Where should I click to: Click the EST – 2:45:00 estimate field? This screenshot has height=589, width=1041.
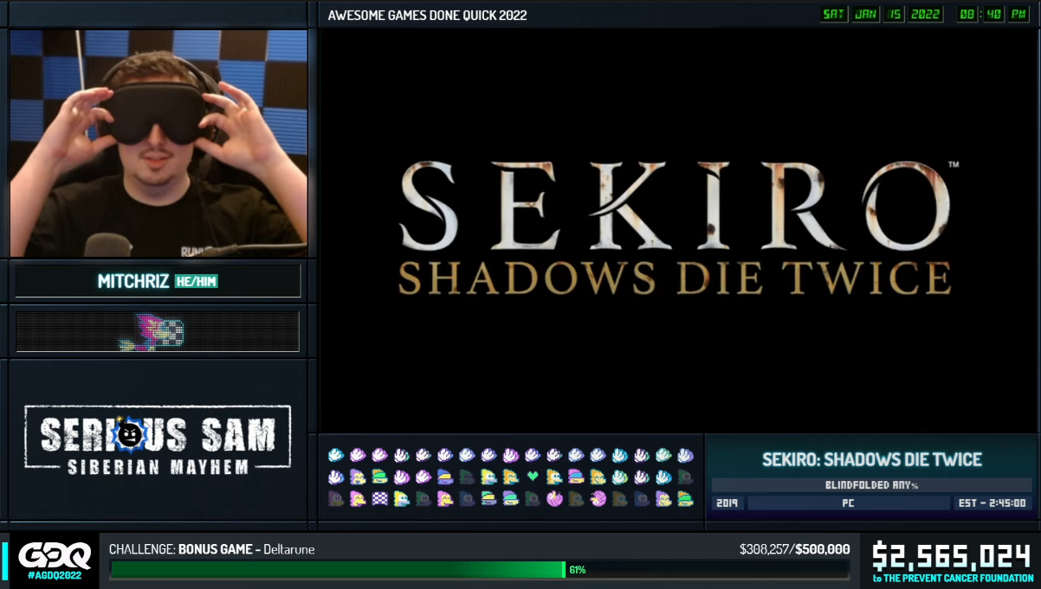click(x=993, y=503)
